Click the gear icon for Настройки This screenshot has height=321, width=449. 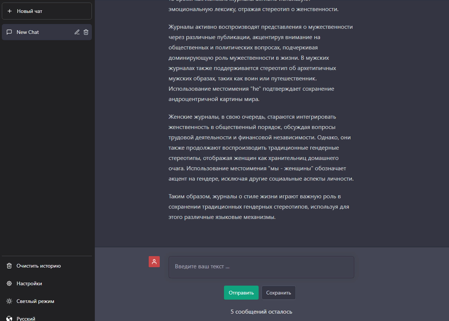coord(10,283)
